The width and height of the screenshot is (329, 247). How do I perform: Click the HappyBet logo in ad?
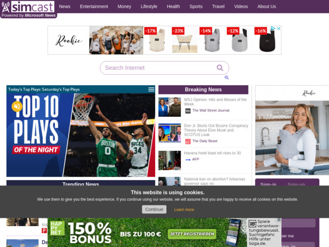coord(57,228)
